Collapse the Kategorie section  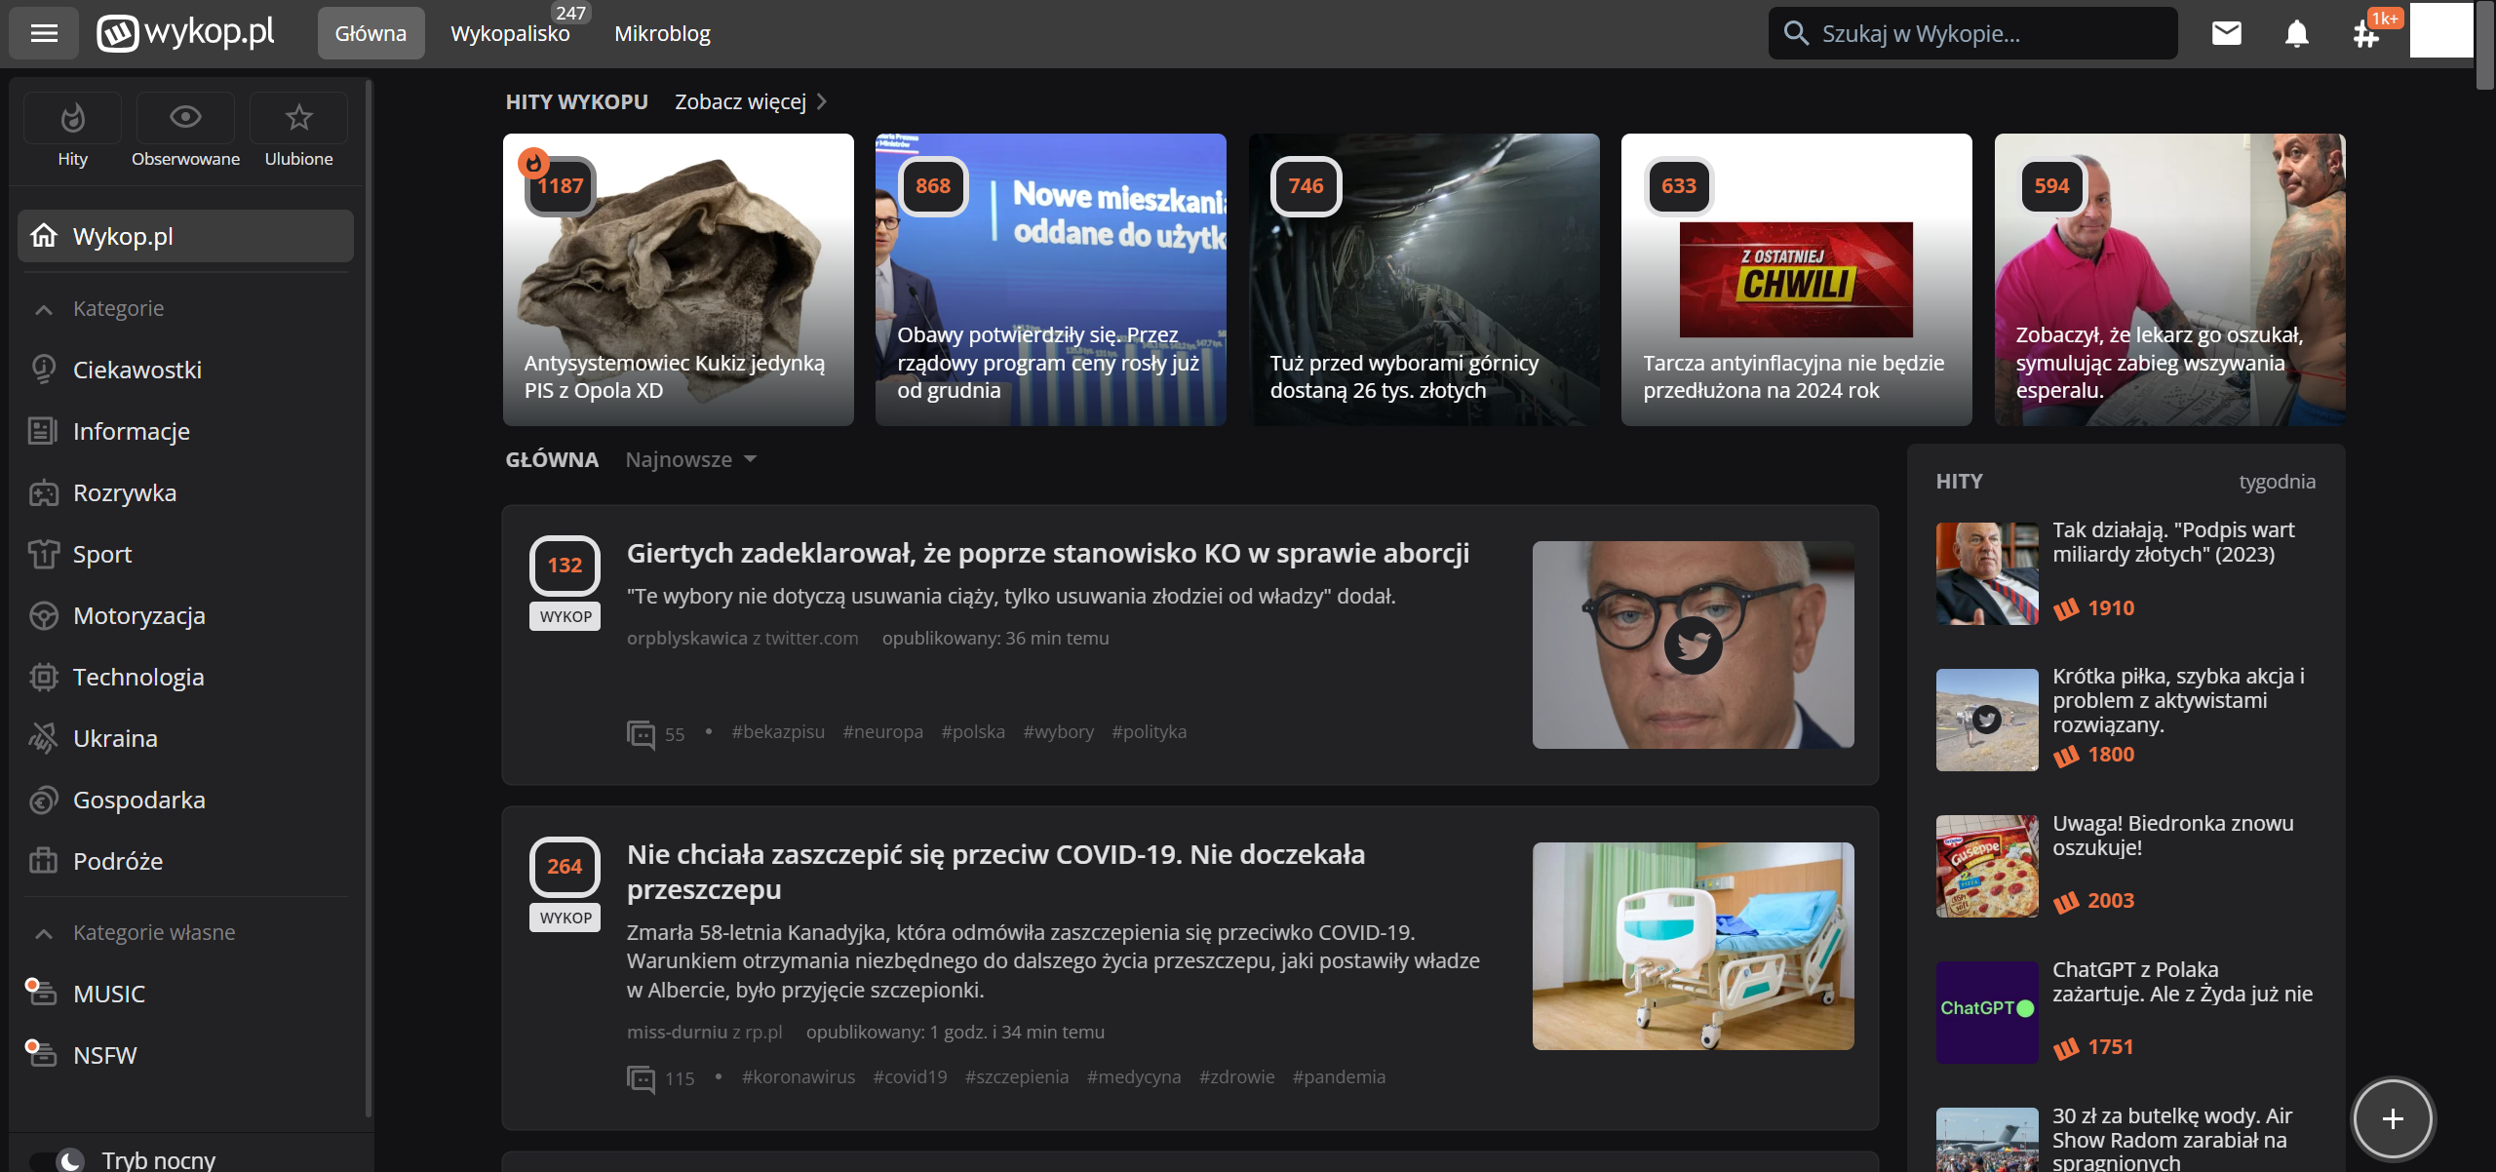click(43, 309)
